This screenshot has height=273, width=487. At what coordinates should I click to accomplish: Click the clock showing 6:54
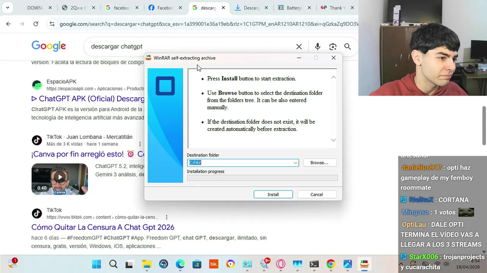click(475, 261)
